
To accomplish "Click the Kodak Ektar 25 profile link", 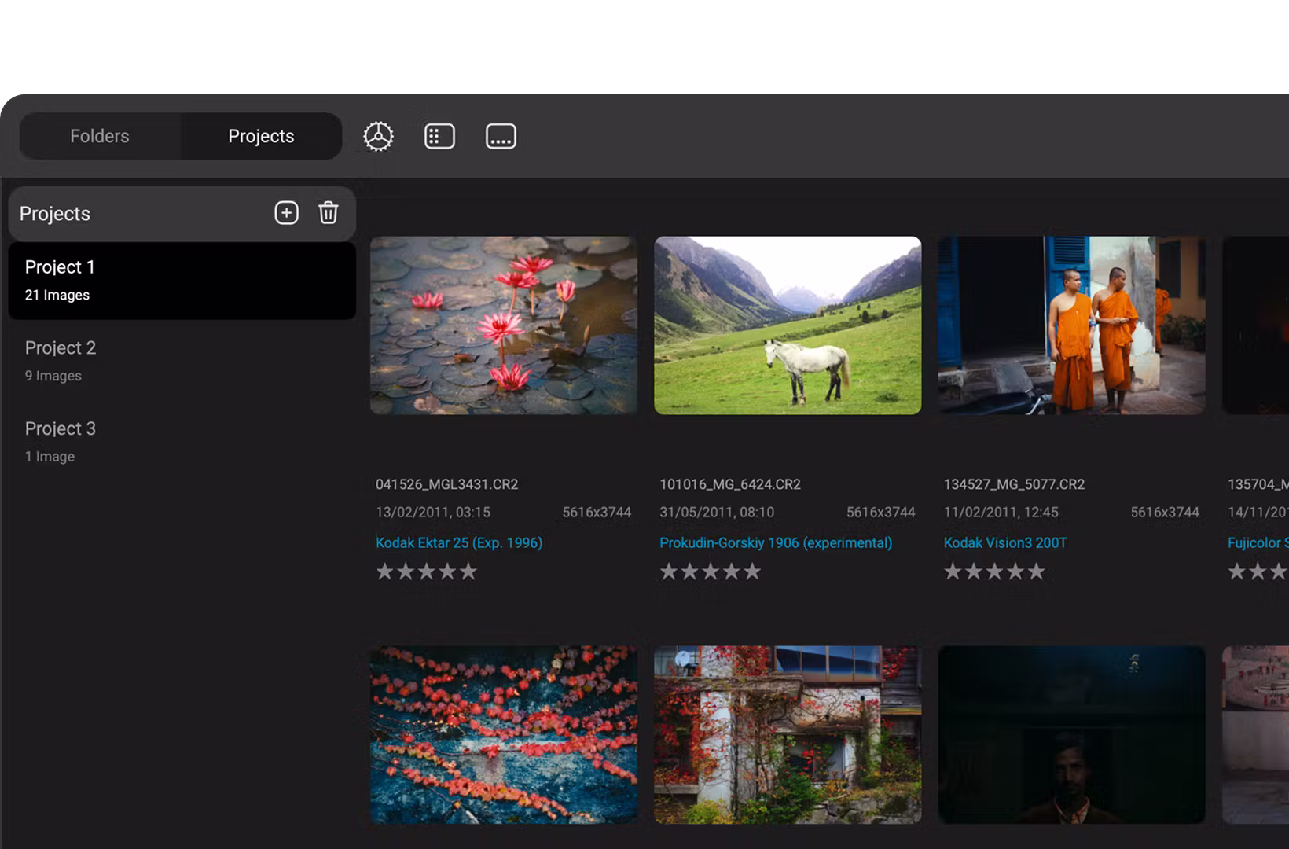I will [x=459, y=543].
